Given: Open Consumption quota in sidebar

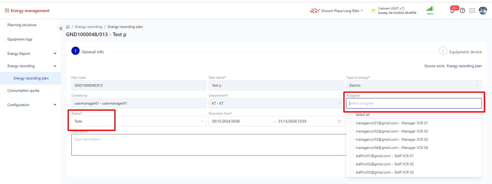Looking at the screenshot, I should pos(23,90).
